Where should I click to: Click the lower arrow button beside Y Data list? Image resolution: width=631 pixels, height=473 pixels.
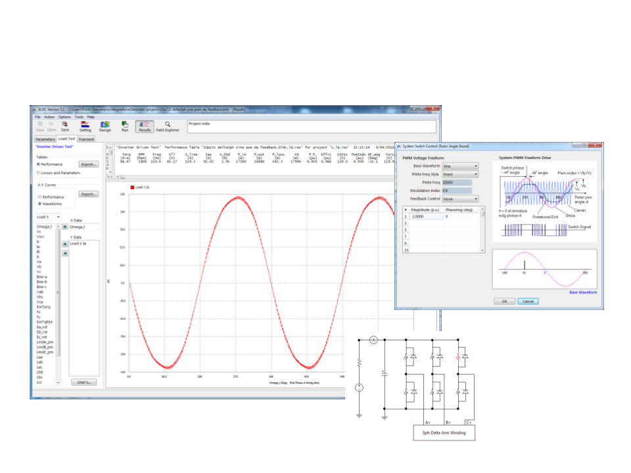65,254
